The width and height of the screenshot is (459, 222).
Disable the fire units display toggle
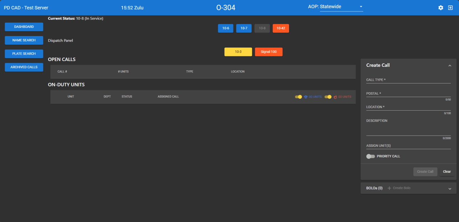coord(328,97)
